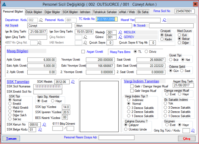This screenshot has width=199, height=144.
Task: Open the Vergi İndirim Tanımları link
Action: (141, 81)
